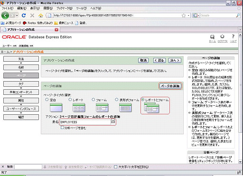Click the 確認 wizard step
Viewport: 243px width, 176px height.
point(21,117)
